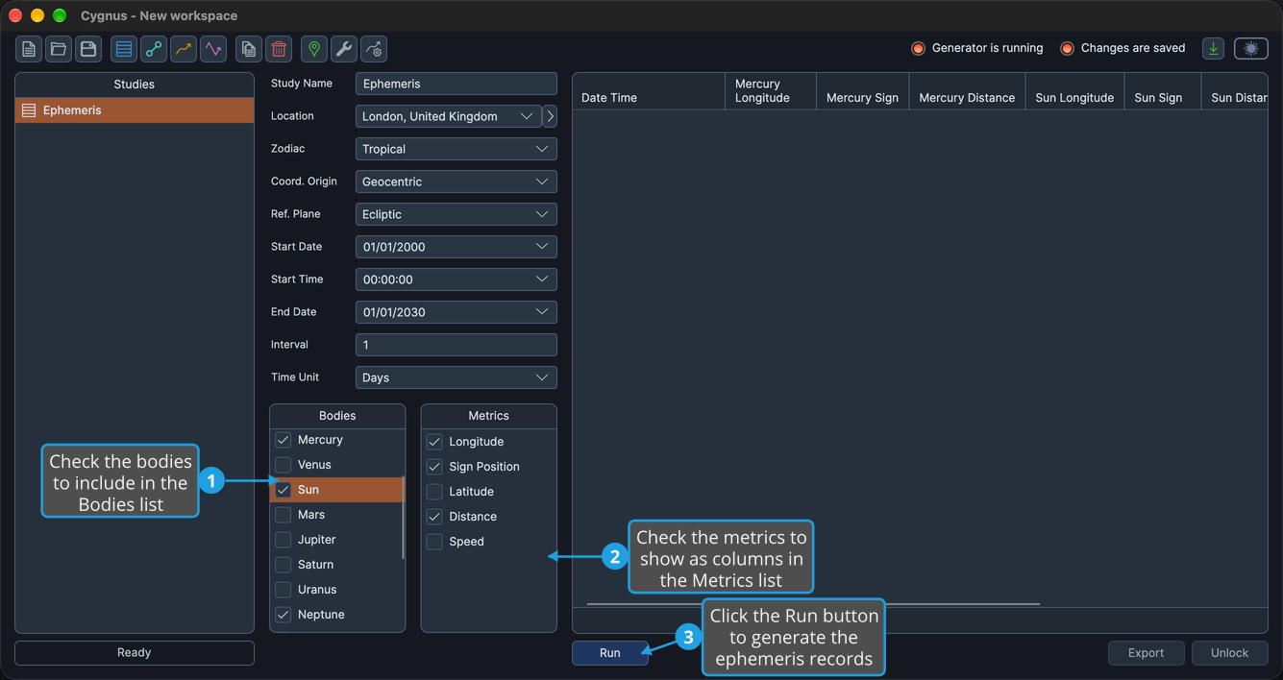Open the Zodiac Tropical dropdown
The width and height of the screenshot is (1283, 680).
[456, 149]
